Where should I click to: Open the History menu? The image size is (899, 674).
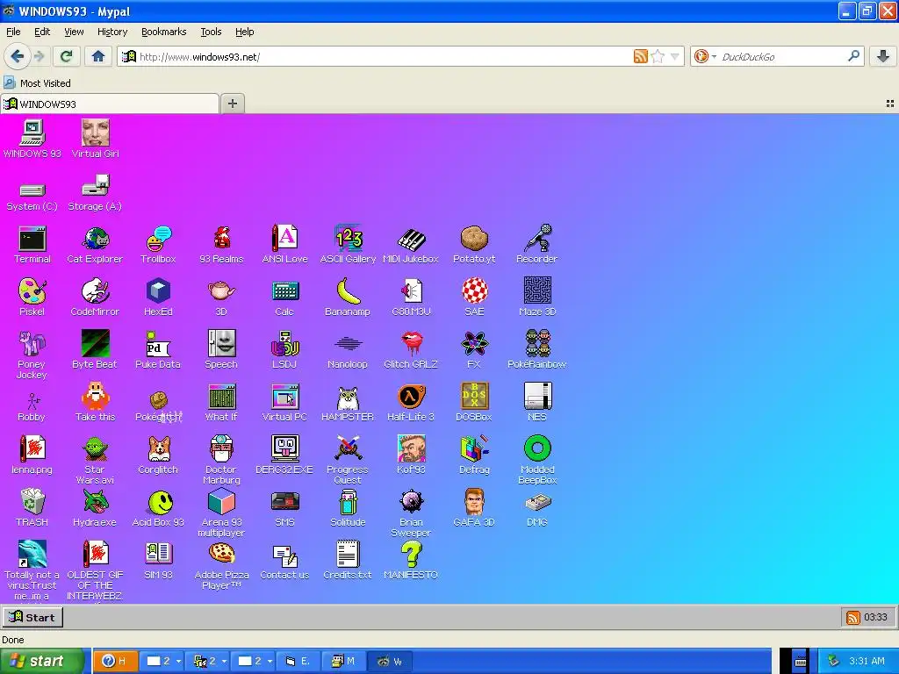(112, 32)
